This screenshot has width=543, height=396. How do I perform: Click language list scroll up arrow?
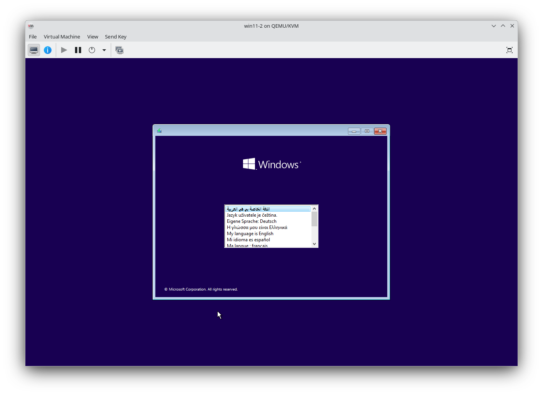(314, 209)
